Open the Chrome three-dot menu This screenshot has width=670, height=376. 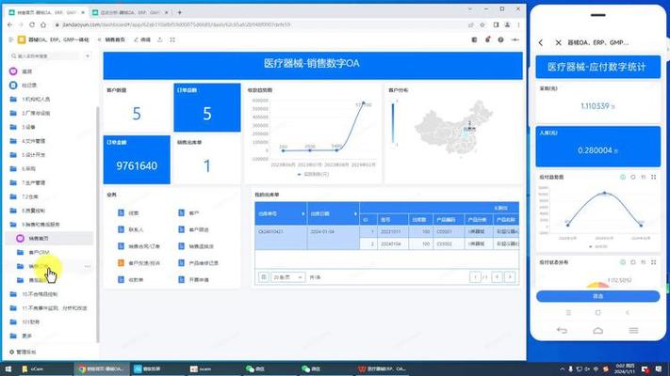(518, 24)
